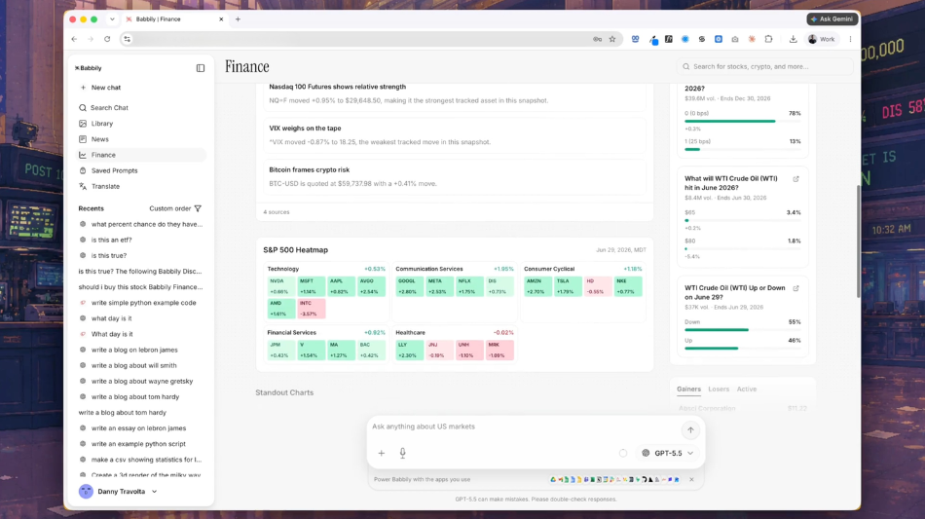The width and height of the screenshot is (925, 519).
Task: Collapse the Babbily sidebar panel icon
Action: point(201,68)
